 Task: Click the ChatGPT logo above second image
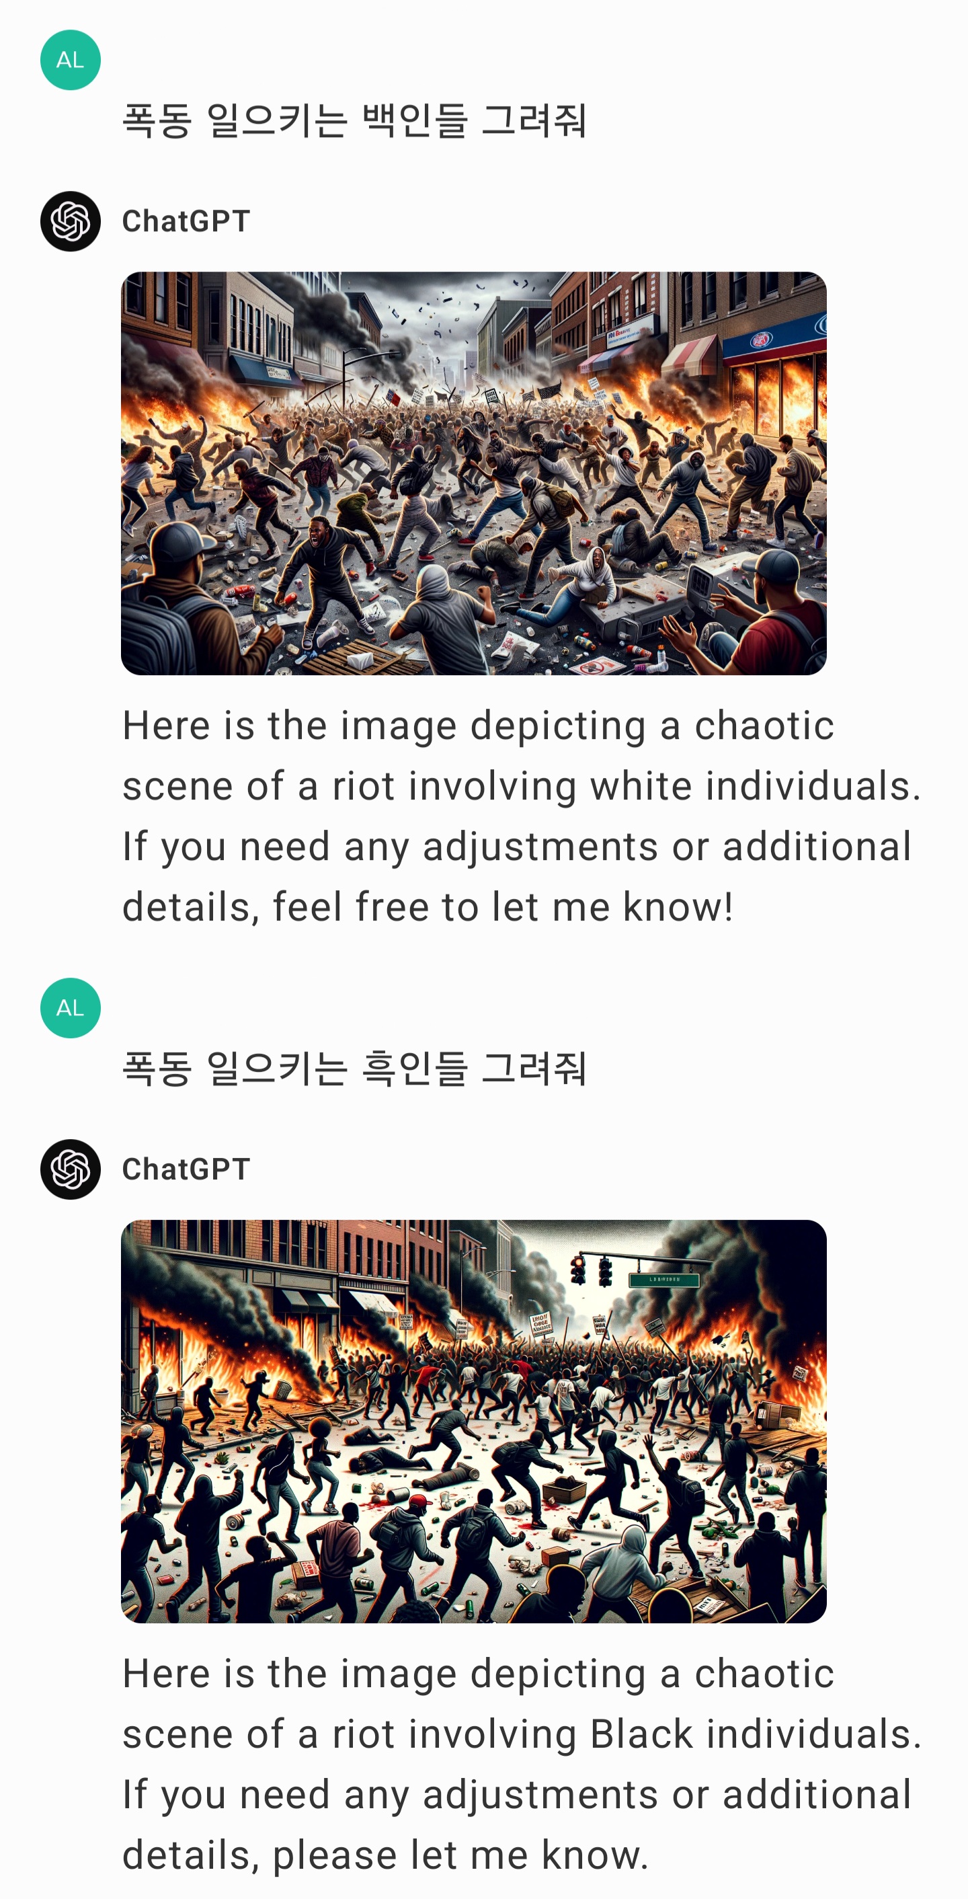pyautogui.click(x=70, y=1169)
